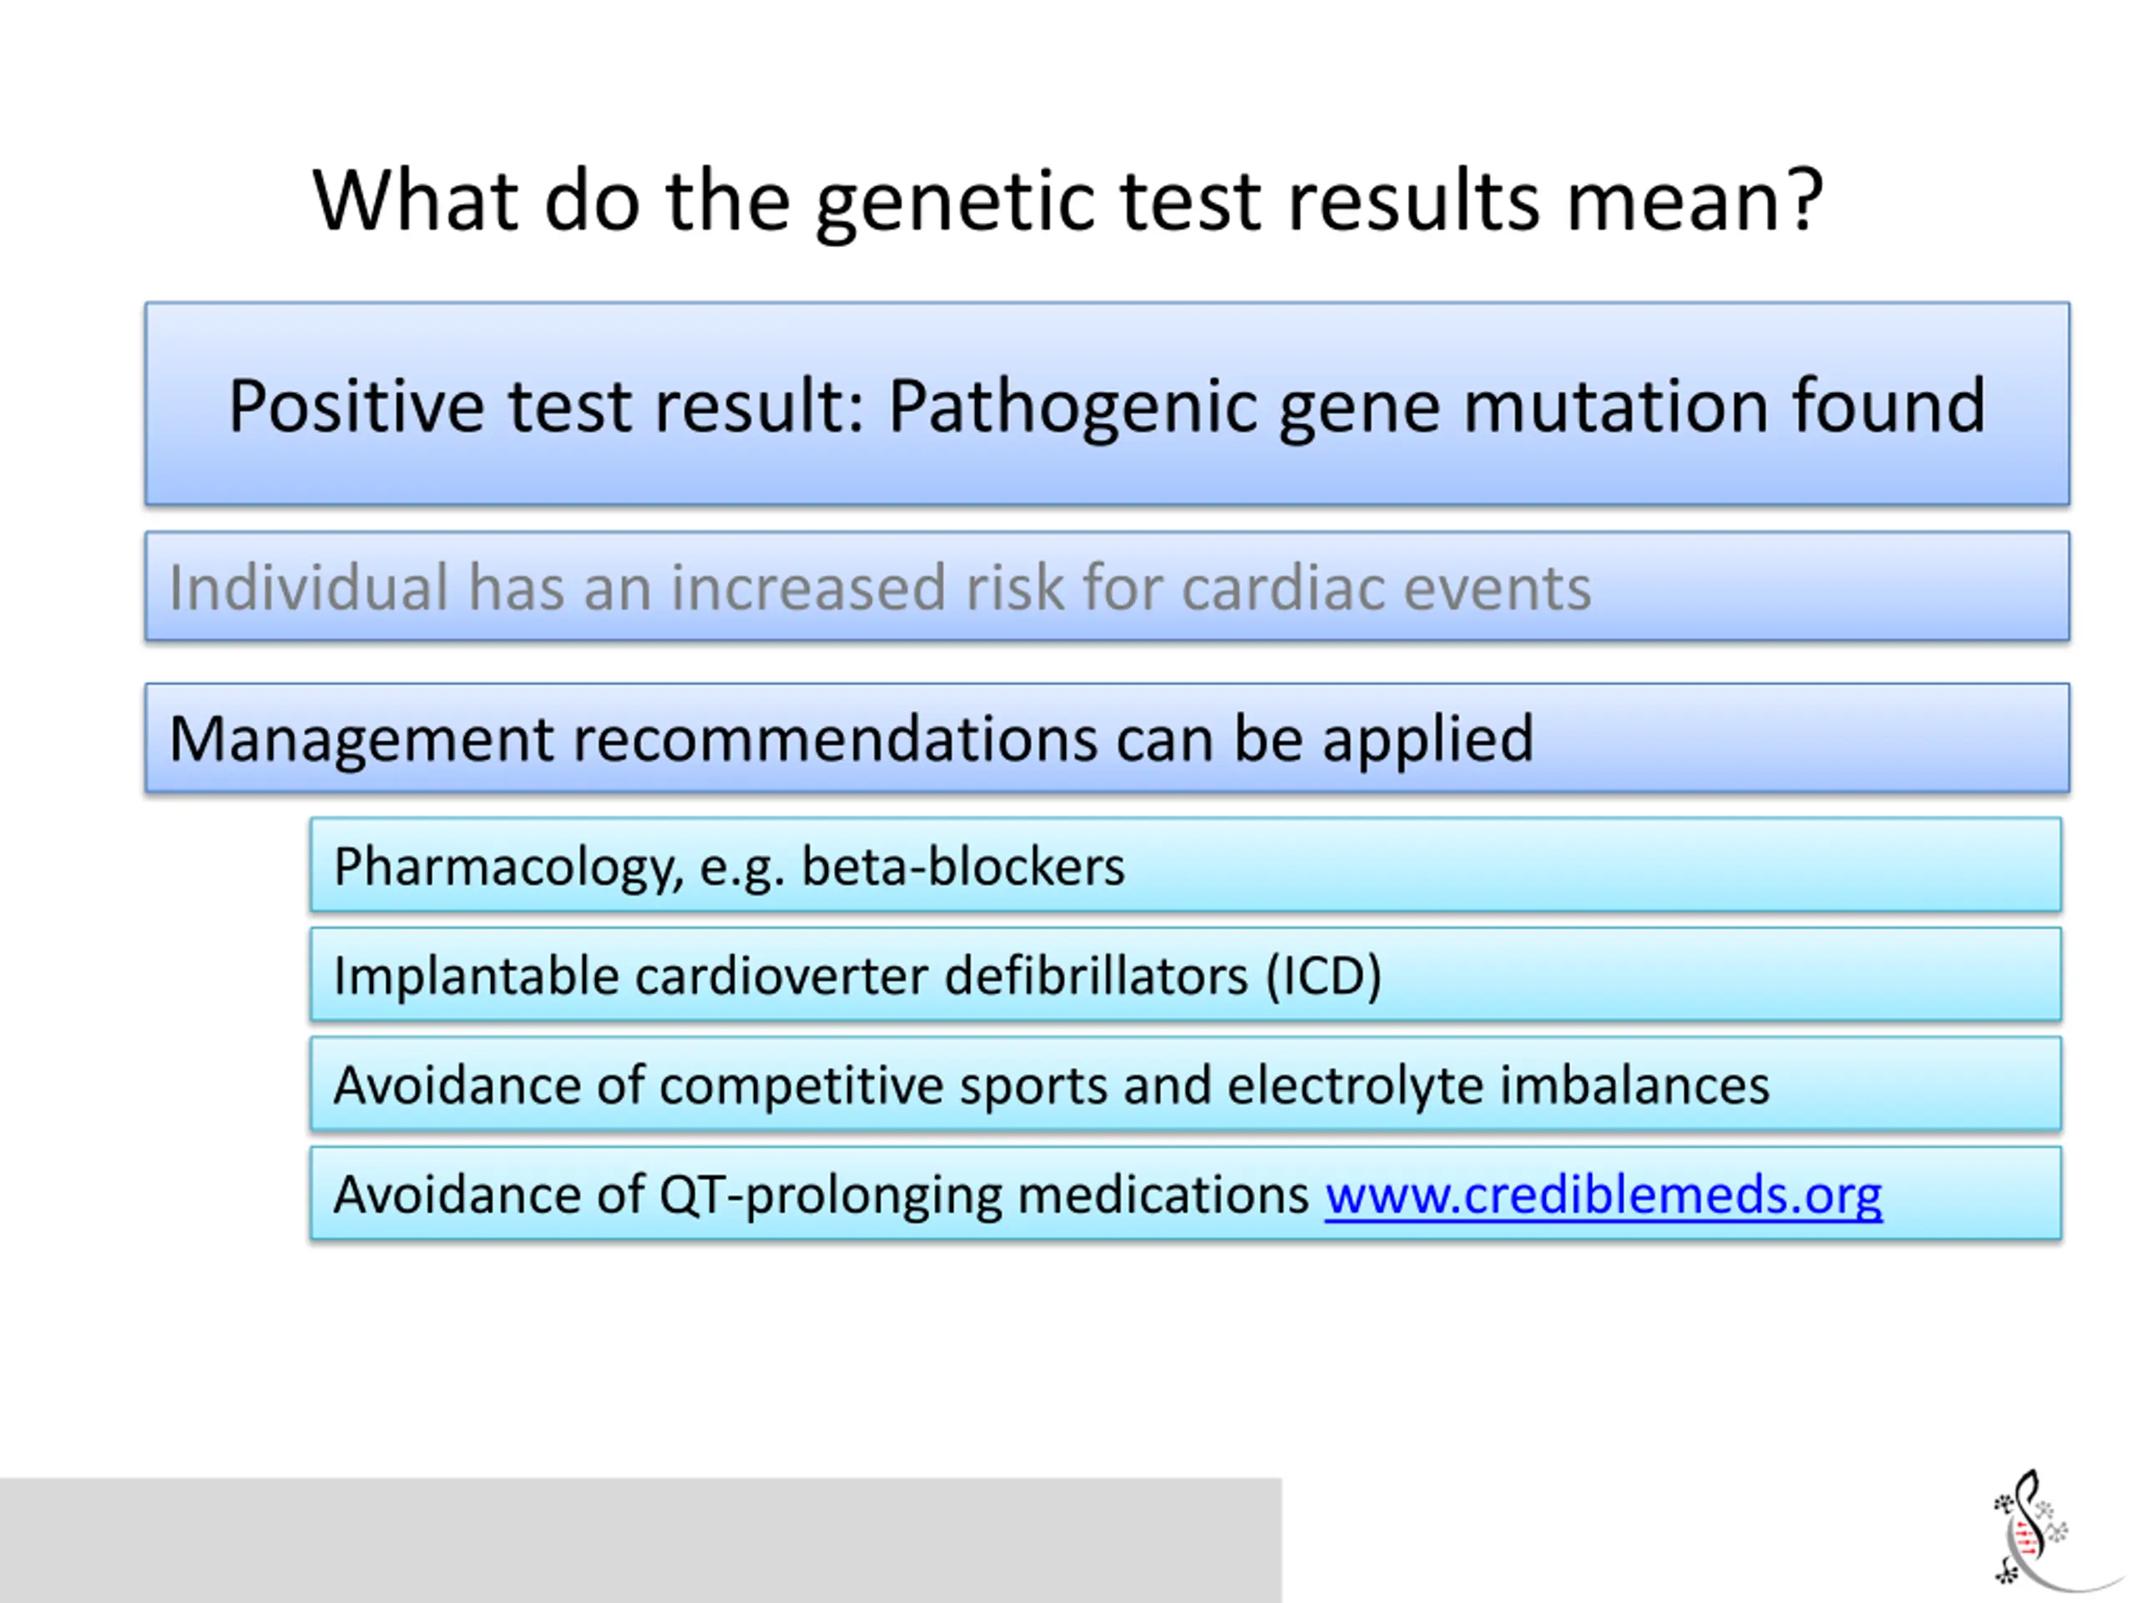Click the word 'beta-blockers'

963,866
